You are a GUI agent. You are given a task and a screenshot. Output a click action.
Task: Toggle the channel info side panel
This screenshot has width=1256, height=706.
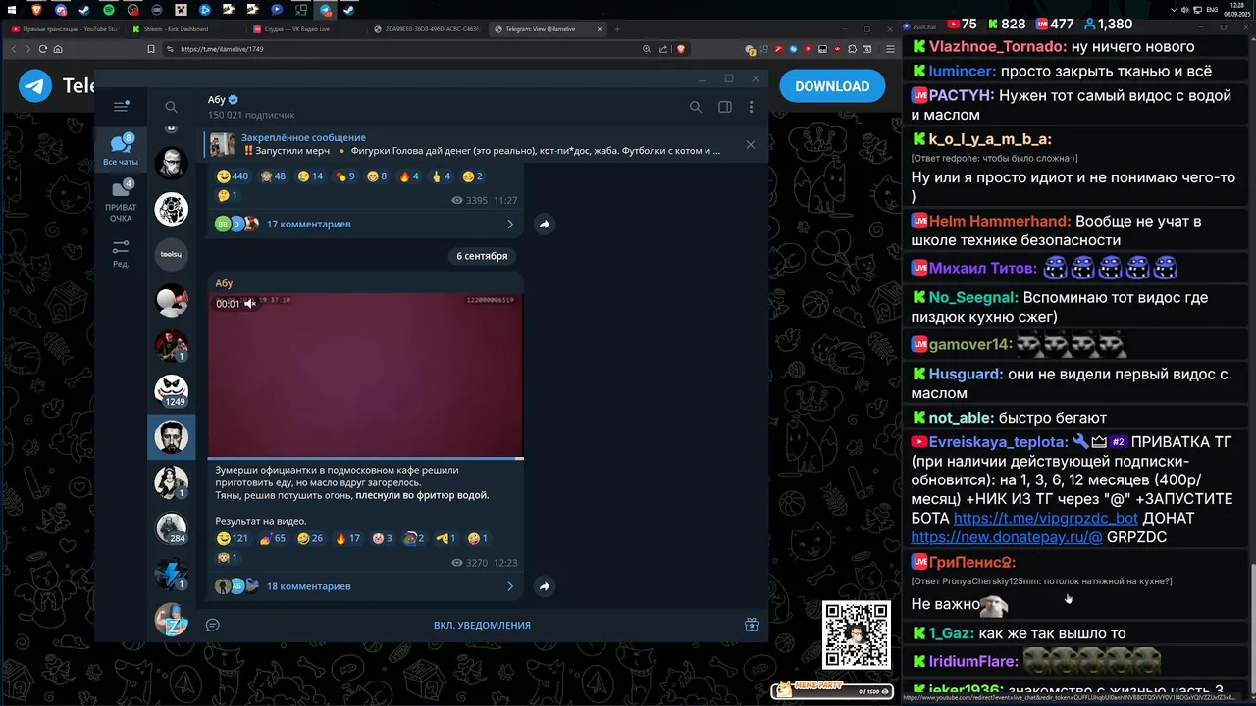724,107
